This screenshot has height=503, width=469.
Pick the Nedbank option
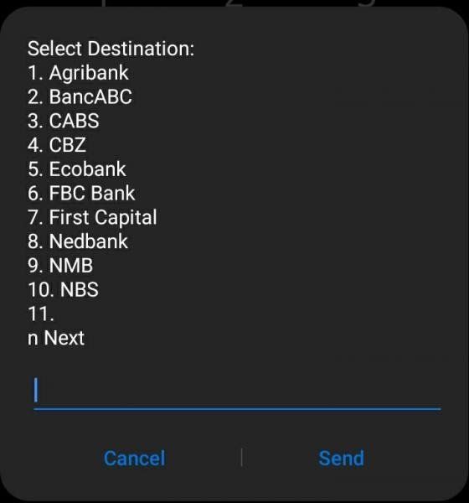78,241
